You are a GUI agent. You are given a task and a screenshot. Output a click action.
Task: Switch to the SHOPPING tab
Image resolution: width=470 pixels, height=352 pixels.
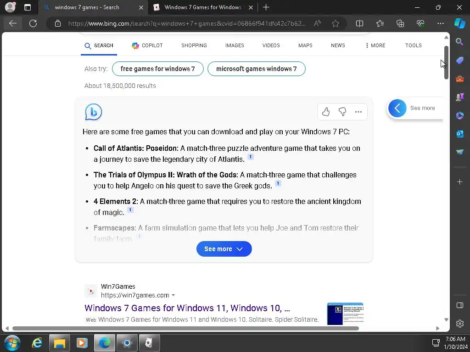pos(194,45)
